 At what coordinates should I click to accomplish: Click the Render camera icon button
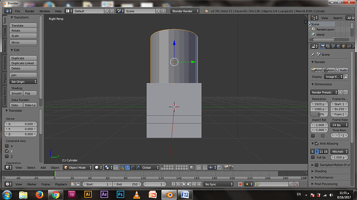point(317,70)
